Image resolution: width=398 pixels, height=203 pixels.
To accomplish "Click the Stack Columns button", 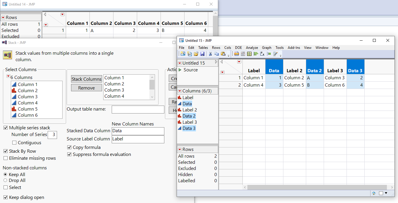I will pos(86,79).
